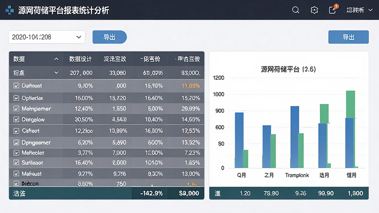Toggle the Meimpiemer row checkbox
This screenshot has width=379, height=213.
pyautogui.click(x=16, y=109)
